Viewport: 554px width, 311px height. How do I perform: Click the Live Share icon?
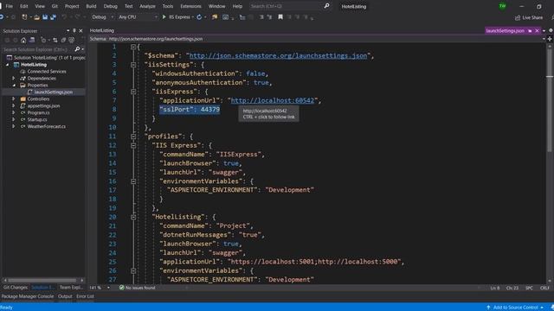518,17
